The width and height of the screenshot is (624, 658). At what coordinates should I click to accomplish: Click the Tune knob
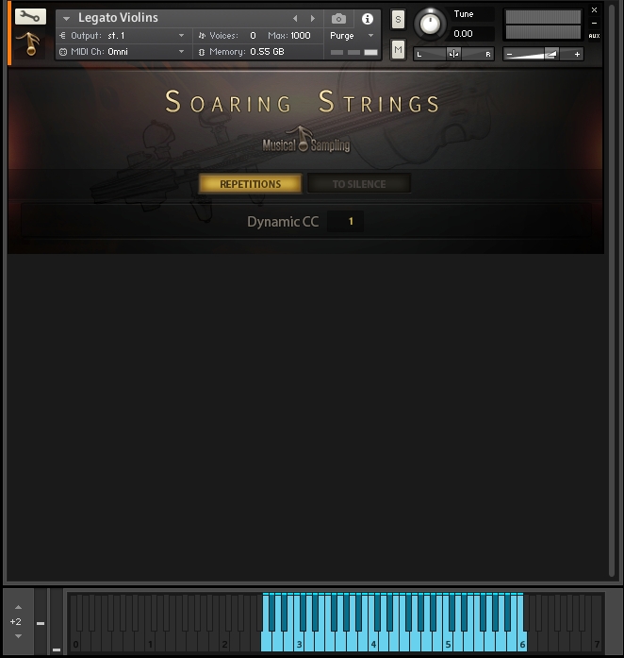[x=430, y=24]
